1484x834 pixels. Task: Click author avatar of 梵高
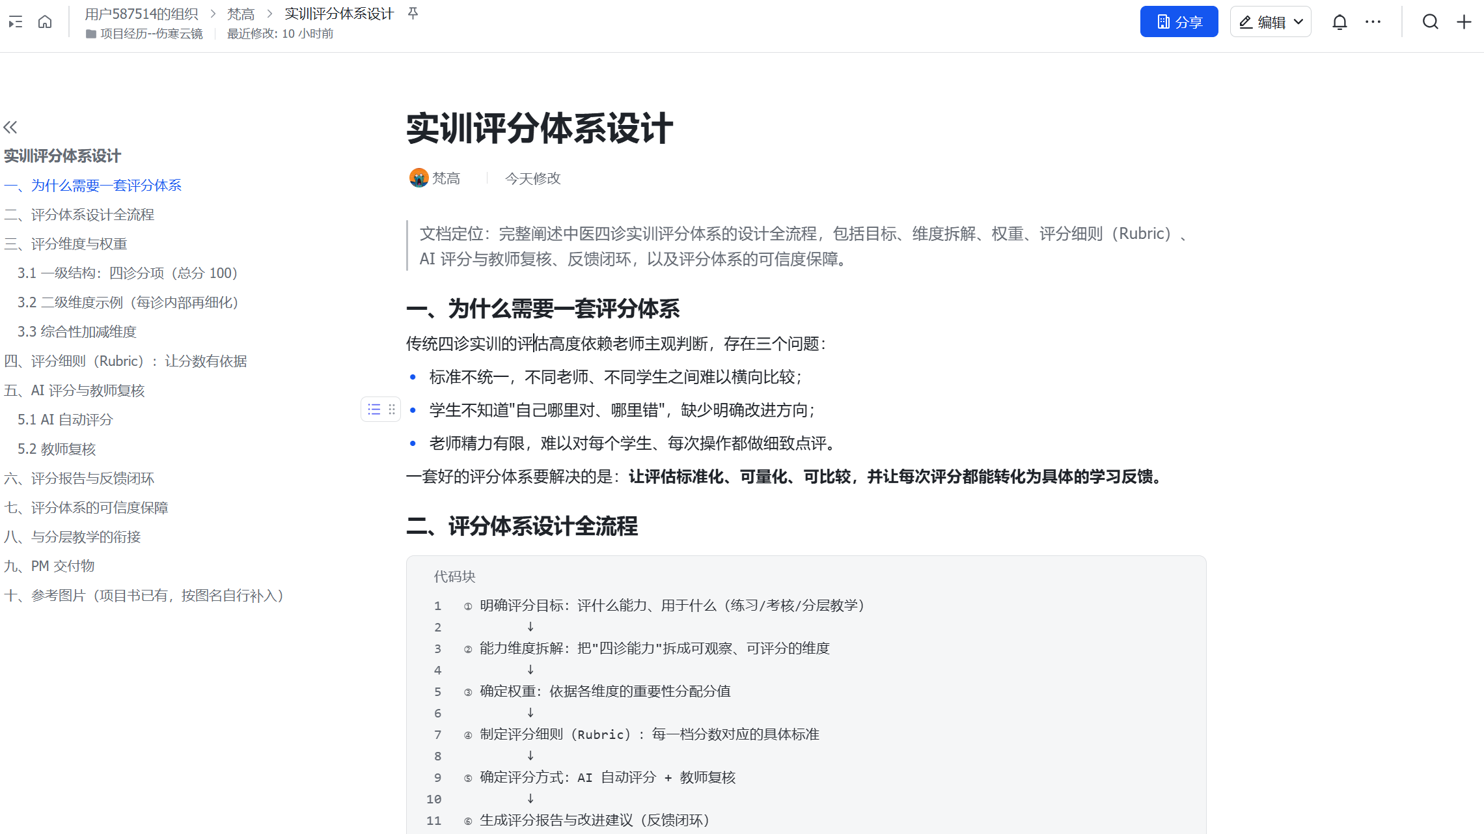tap(419, 178)
